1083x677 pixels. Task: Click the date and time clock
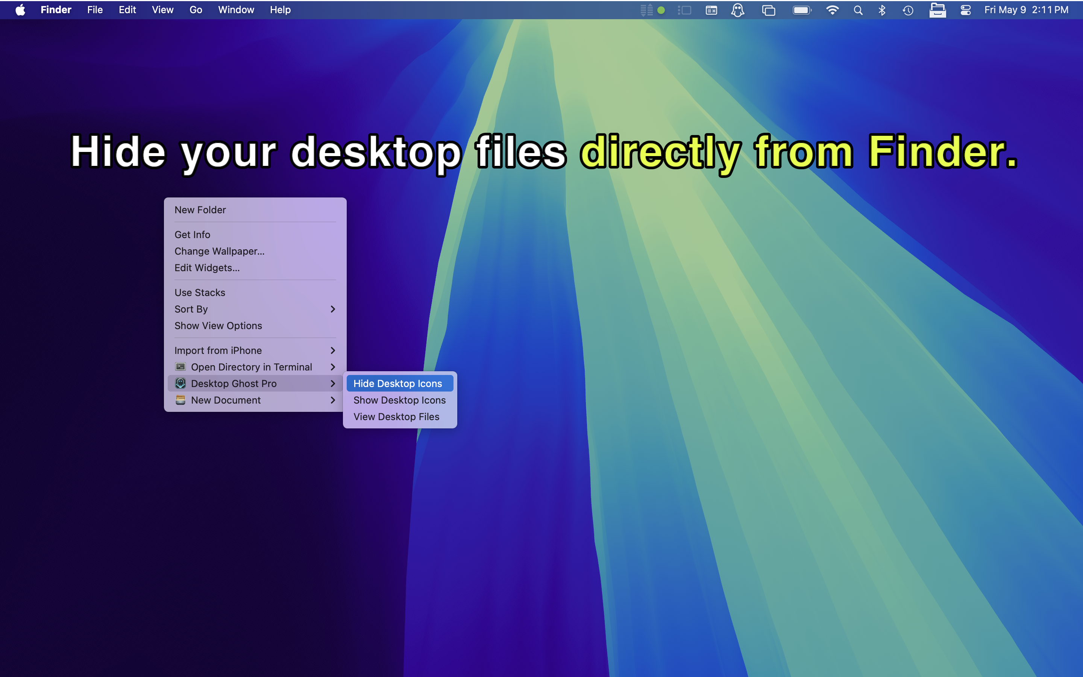[1026, 10]
